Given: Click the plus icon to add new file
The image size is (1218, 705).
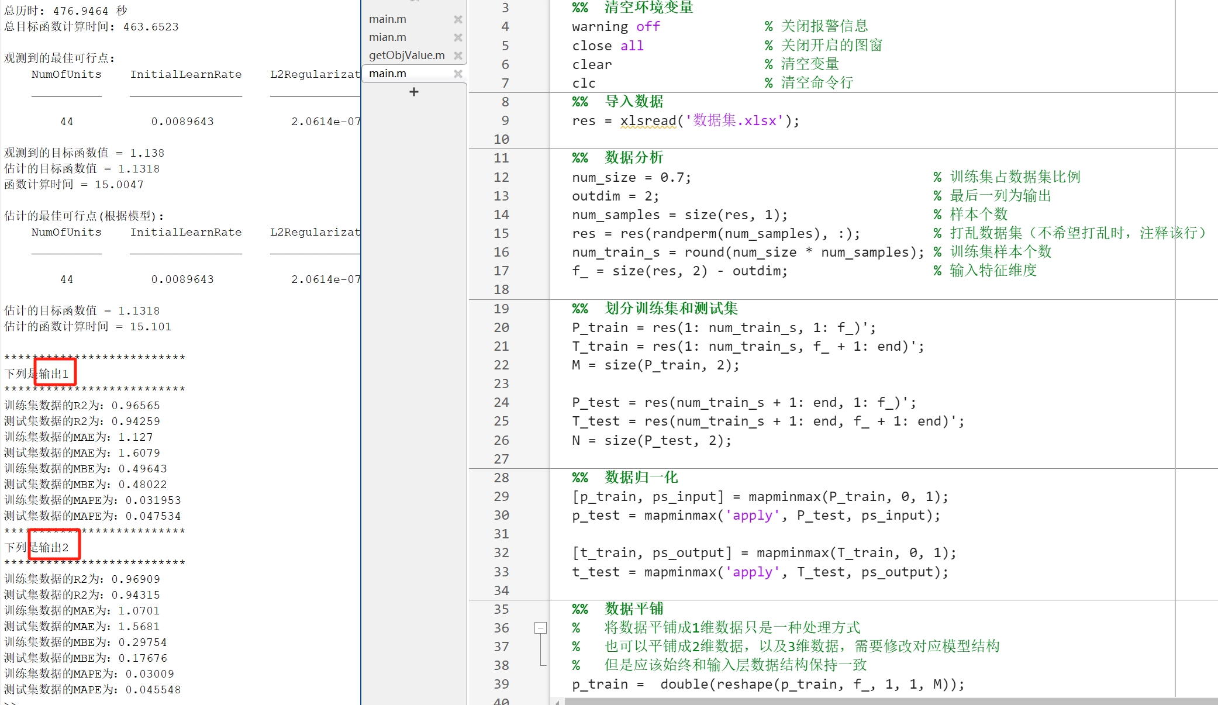Looking at the screenshot, I should tap(414, 92).
